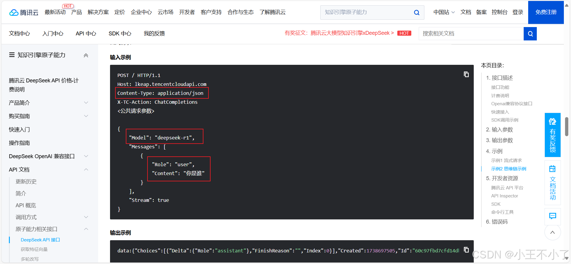Jump to SDK调用示例 in page contents
The image size is (571, 264).
(x=505, y=120)
